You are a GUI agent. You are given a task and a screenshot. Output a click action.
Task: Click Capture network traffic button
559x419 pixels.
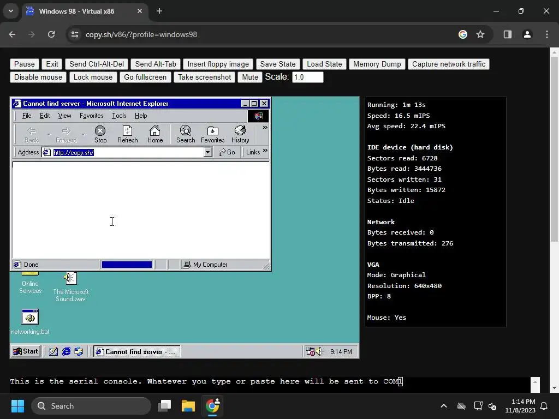click(x=449, y=64)
